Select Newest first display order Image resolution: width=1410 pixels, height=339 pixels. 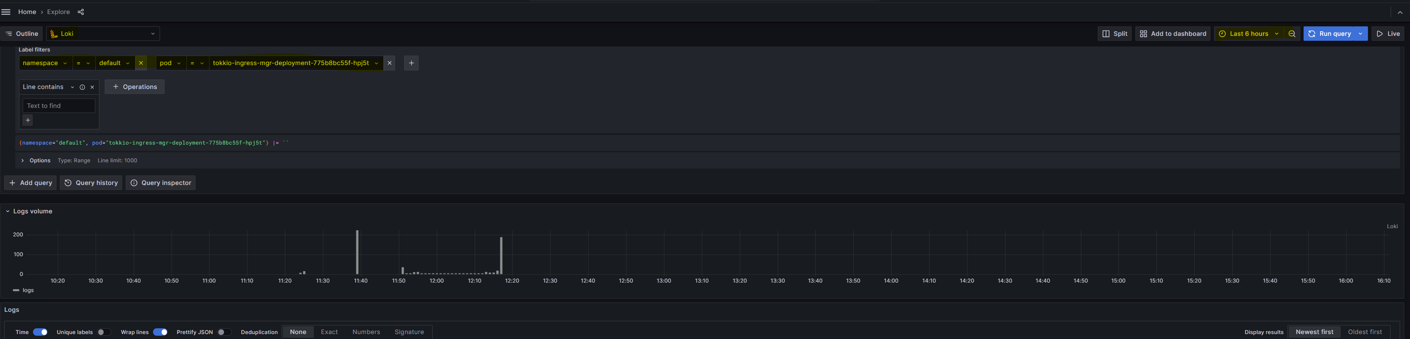1314,332
